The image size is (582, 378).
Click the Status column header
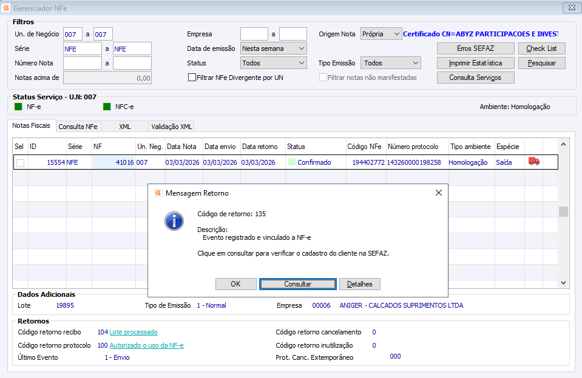click(x=316, y=147)
